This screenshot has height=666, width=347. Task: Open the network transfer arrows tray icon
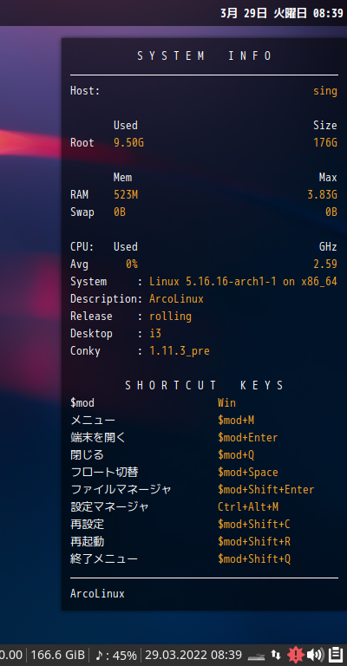(276, 655)
